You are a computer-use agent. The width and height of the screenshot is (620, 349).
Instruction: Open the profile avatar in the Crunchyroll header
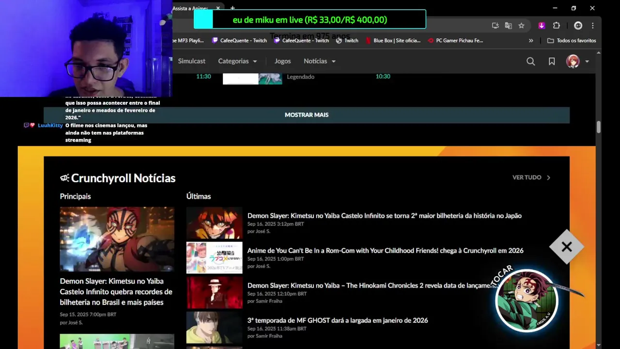click(x=573, y=61)
